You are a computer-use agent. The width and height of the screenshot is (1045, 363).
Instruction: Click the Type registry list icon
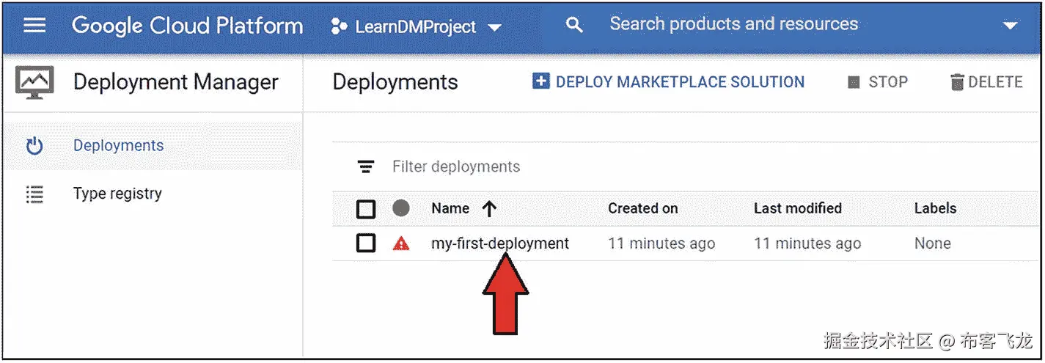pyautogui.click(x=34, y=194)
